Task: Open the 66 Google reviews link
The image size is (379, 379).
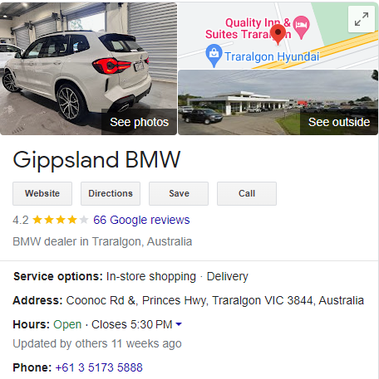Action: [141, 220]
